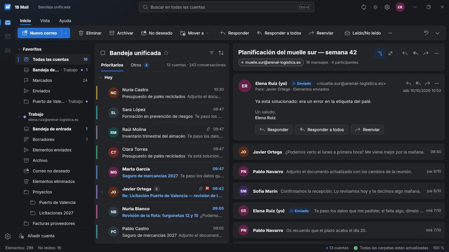Open the Calendar view icon in sidebar
Viewport: 449px width, 252px height.
pyautogui.click(x=8, y=36)
